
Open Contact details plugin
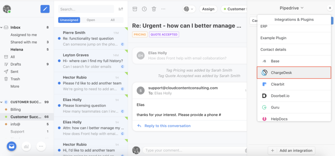(x=294, y=49)
